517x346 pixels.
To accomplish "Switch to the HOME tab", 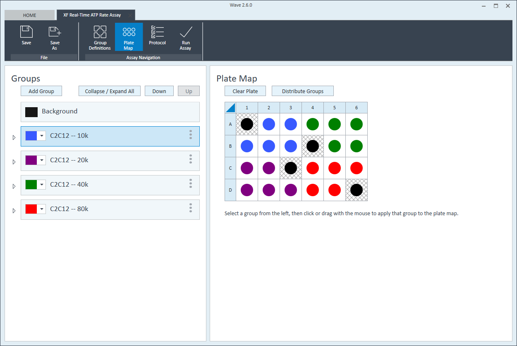I will [x=29, y=15].
